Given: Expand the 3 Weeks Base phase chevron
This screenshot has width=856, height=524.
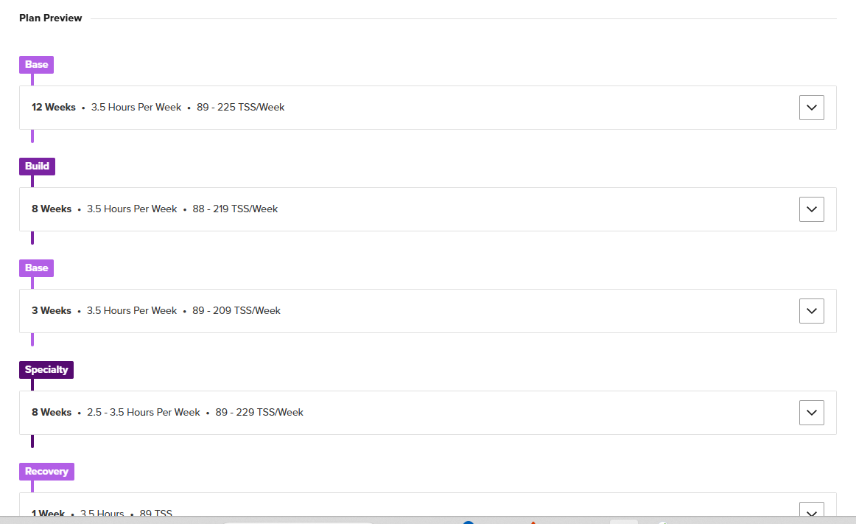Looking at the screenshot, I should [811, 311].
